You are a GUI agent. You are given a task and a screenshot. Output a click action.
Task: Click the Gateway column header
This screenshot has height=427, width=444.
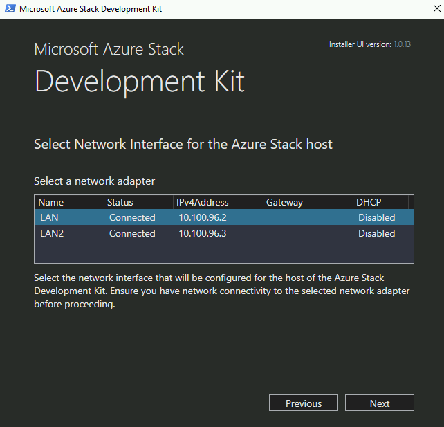click(x=308, y=202)
